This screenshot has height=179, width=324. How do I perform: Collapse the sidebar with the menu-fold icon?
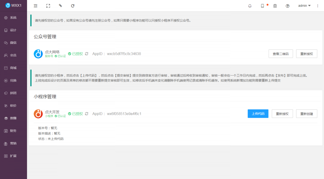click(x=36, y=6)
